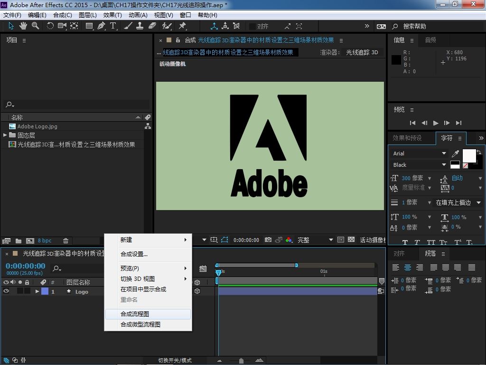Select Adobe Logo.jpg in the Project panel
This screenshot has width=486, height=365.
tap(37, 126)
